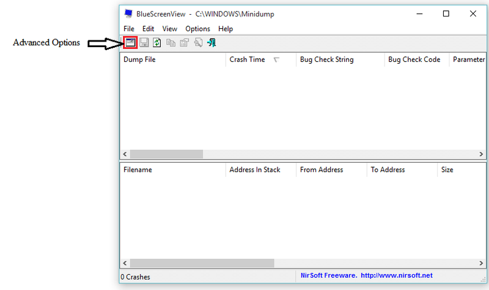Screen dimensions: 489x290
Task: Open the Properties toolbar icon
Action: click(185, 42)
